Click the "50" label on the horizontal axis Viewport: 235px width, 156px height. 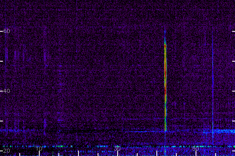[196, 149]
